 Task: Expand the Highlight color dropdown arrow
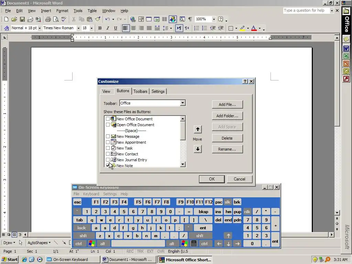248,28
